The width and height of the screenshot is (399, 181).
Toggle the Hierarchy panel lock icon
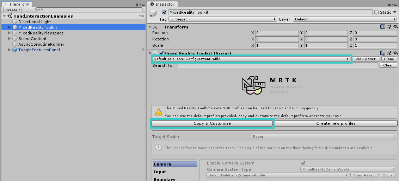[x=137, y=4]
